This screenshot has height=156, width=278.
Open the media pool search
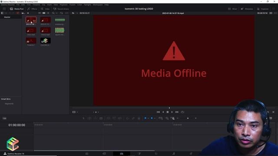[53, 13]
